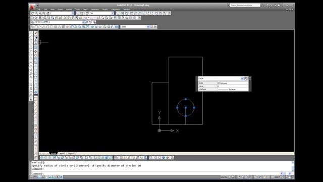Open the Linetype ByLayer property field
This screenshot has height=182, width=323.
233,89
